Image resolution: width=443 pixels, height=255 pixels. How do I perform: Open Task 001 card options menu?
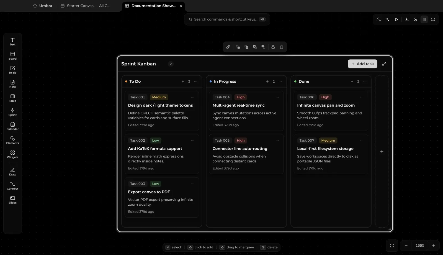point(193,97)
